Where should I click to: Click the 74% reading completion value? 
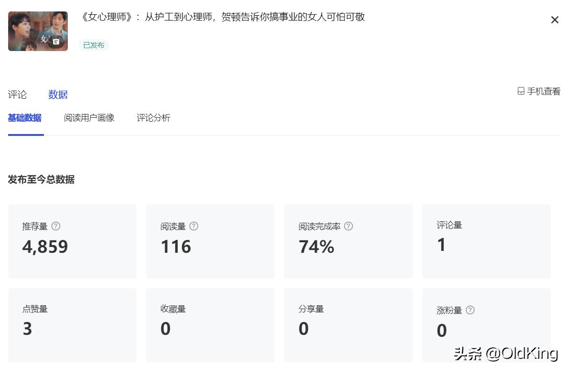pos(316,247)
